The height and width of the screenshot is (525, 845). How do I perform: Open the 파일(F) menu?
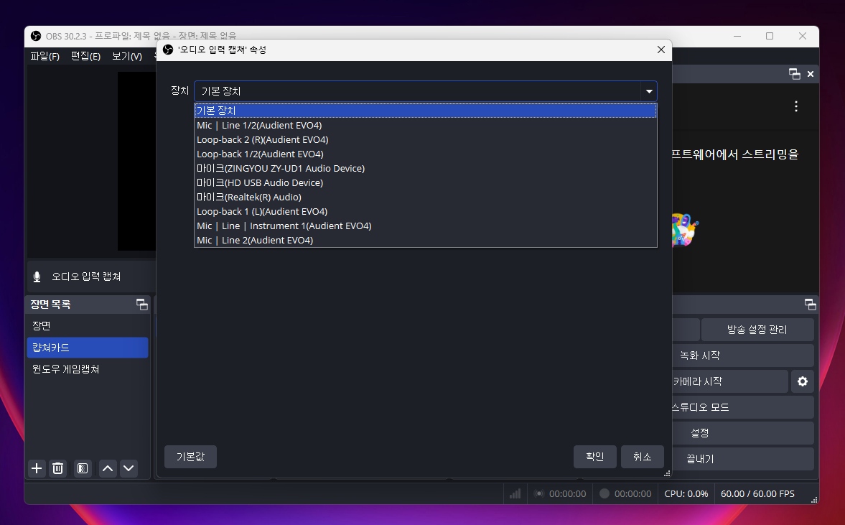click(x=45, y=56)
